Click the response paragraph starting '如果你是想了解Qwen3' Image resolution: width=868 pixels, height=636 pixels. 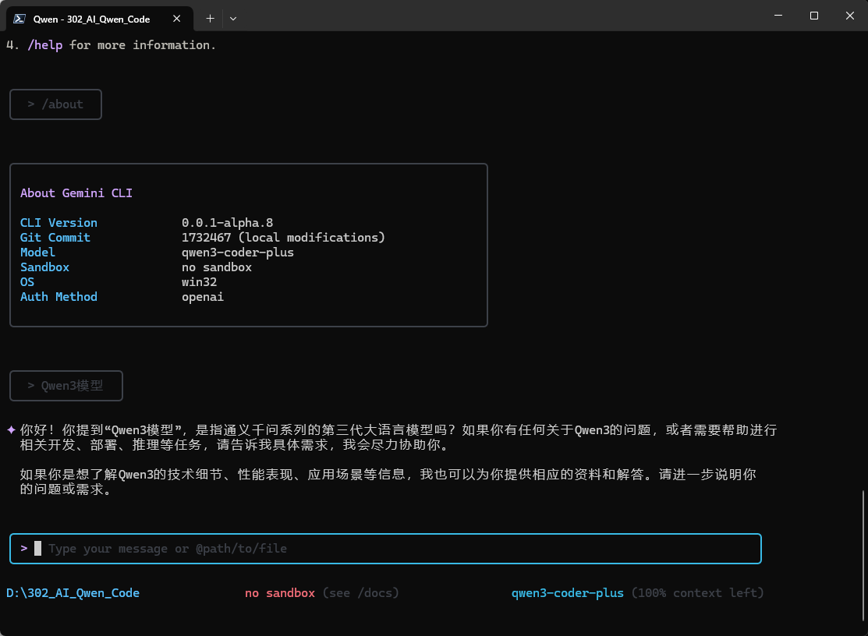(x=388, y=482)
